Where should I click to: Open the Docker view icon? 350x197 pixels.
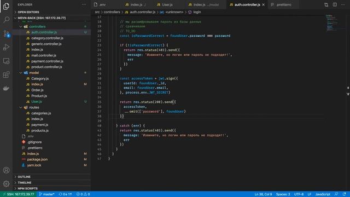tap(6, 88)
